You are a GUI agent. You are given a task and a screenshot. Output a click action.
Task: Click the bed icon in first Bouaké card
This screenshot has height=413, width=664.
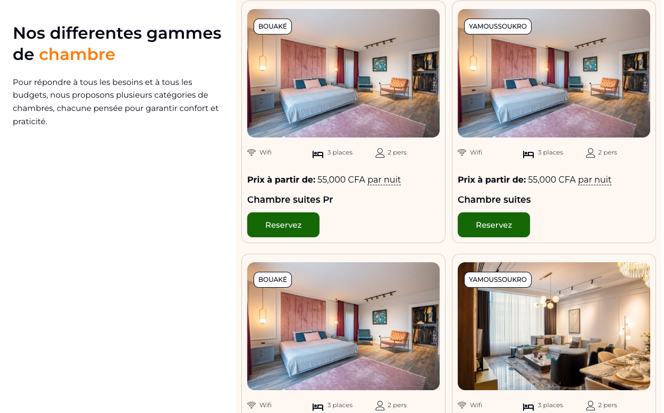pos(318,154)
